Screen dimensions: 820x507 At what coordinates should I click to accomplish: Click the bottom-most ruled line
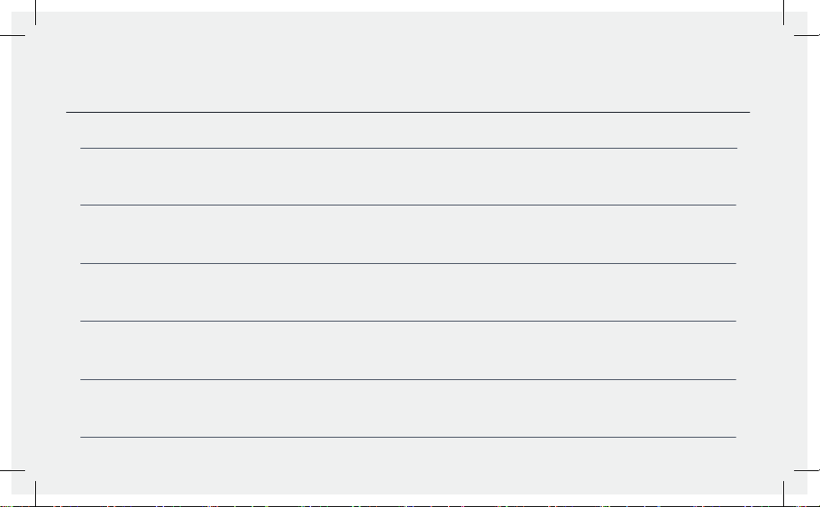pyautogui.click(x=408, y=437)
